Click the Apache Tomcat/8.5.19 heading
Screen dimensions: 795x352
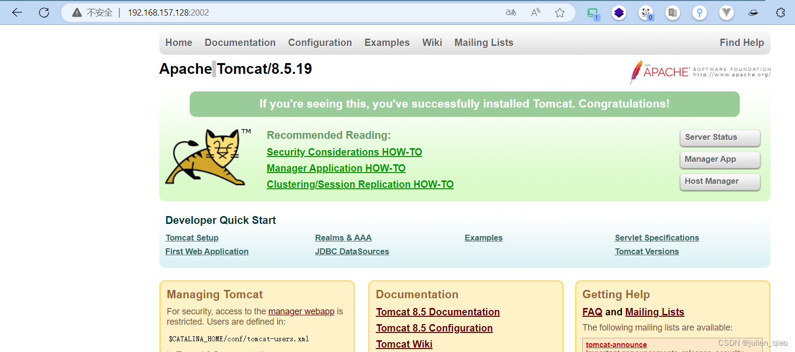coord(236,69)
